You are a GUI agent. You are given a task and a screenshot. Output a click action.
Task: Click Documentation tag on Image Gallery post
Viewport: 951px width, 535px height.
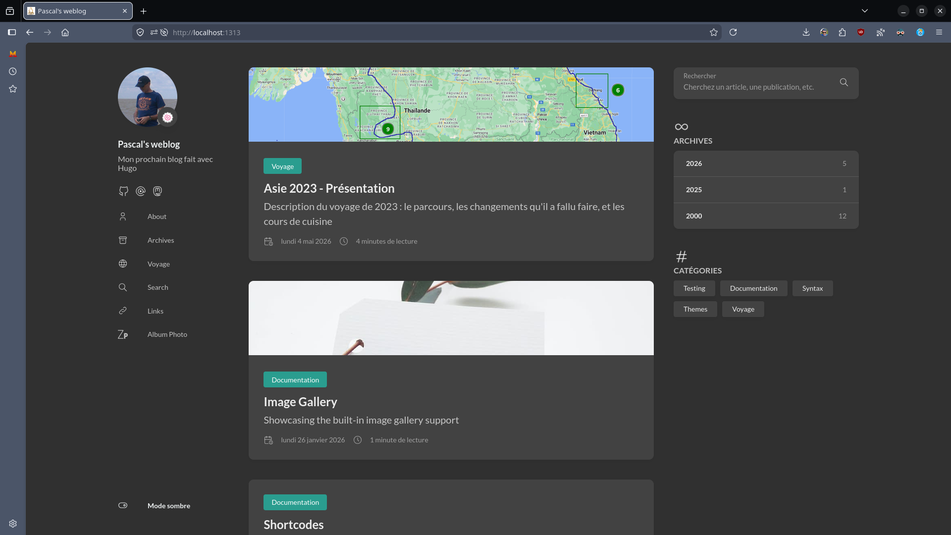295,379
